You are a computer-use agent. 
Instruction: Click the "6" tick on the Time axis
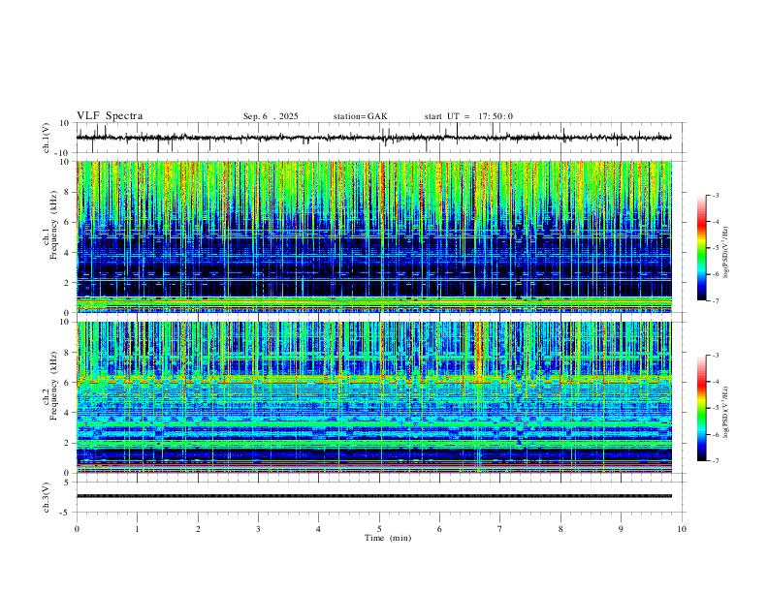pyautogui.click(x=439, y=529)
